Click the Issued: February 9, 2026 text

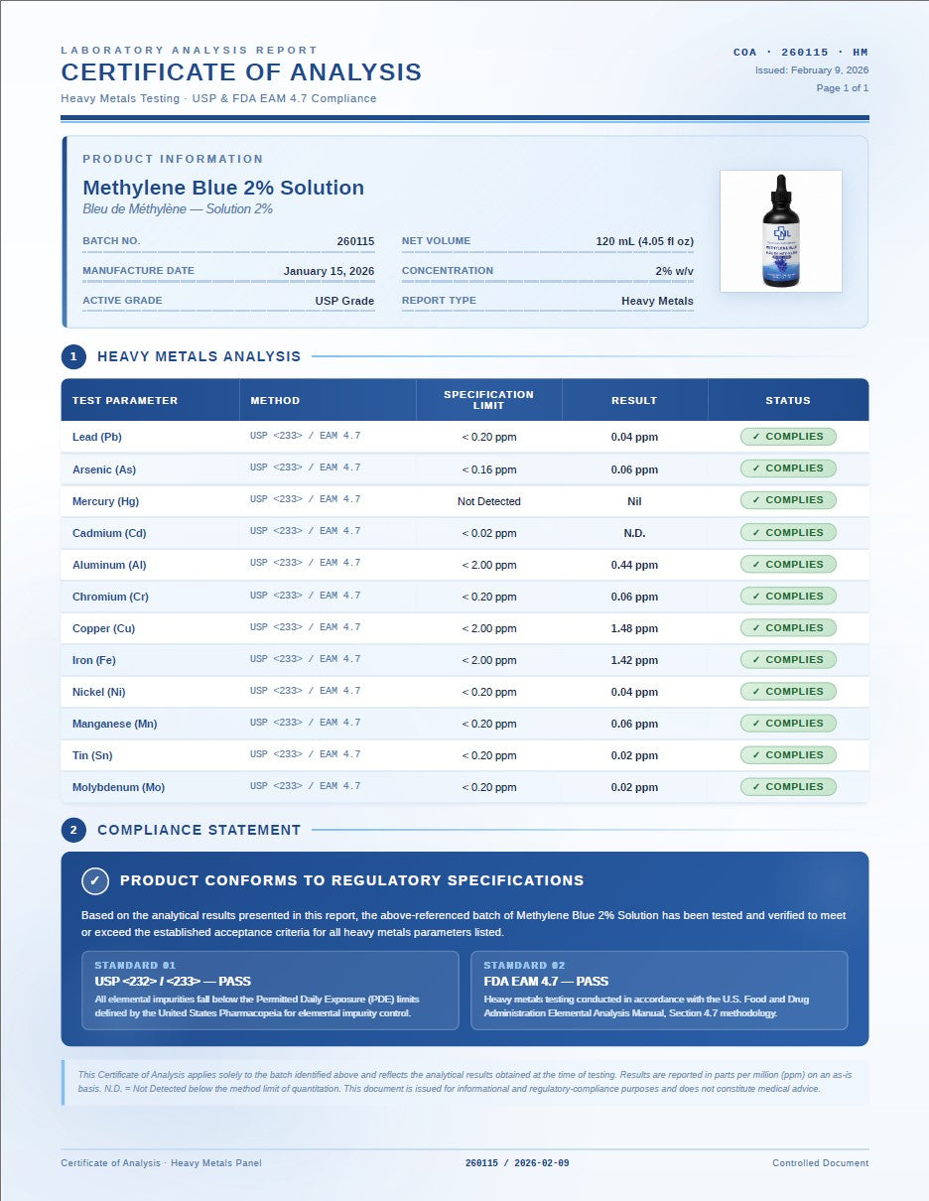click(x=812, y=70)
